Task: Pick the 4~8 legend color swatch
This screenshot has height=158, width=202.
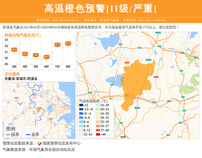Action: (81, 126)
